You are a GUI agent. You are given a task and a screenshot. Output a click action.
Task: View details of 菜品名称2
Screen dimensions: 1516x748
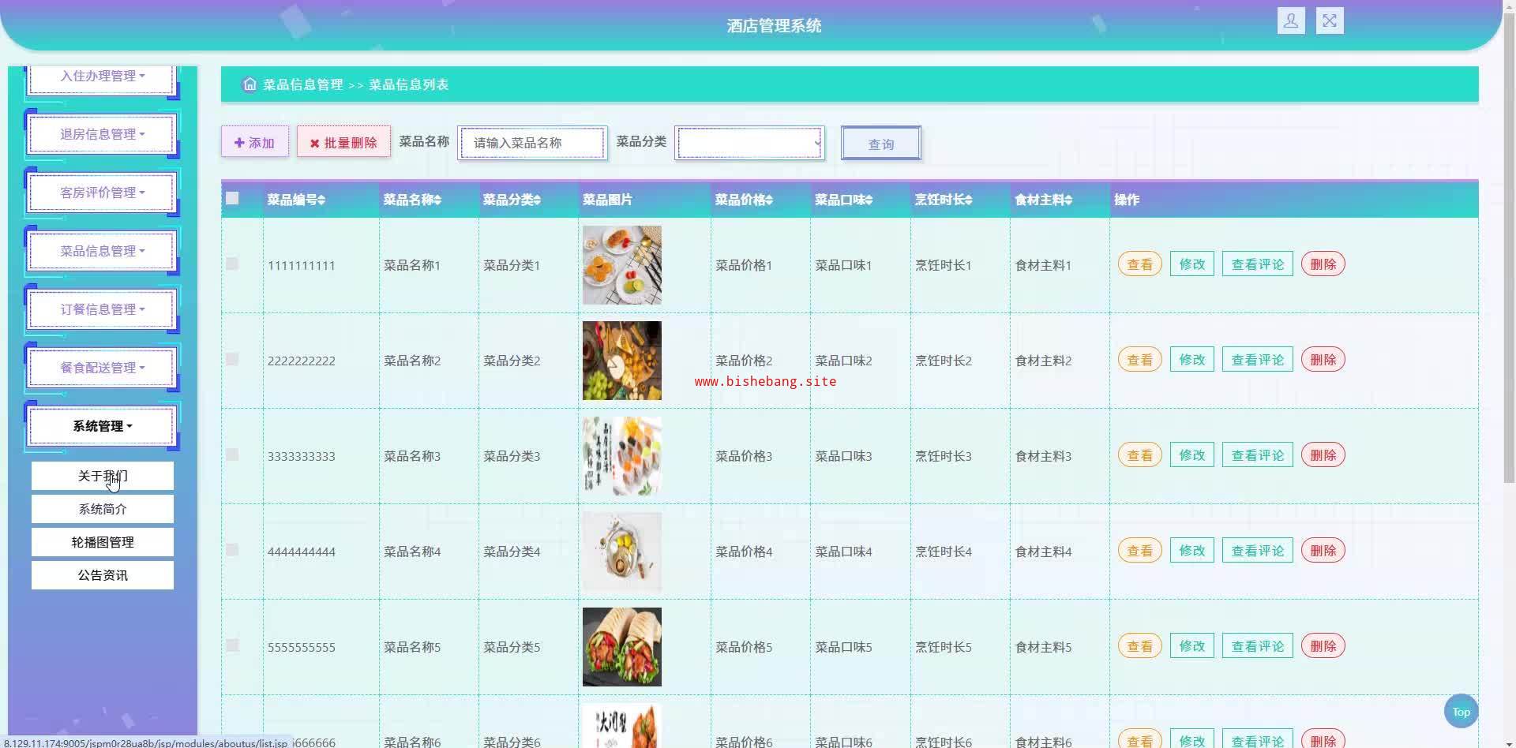tap(1139, 360)
